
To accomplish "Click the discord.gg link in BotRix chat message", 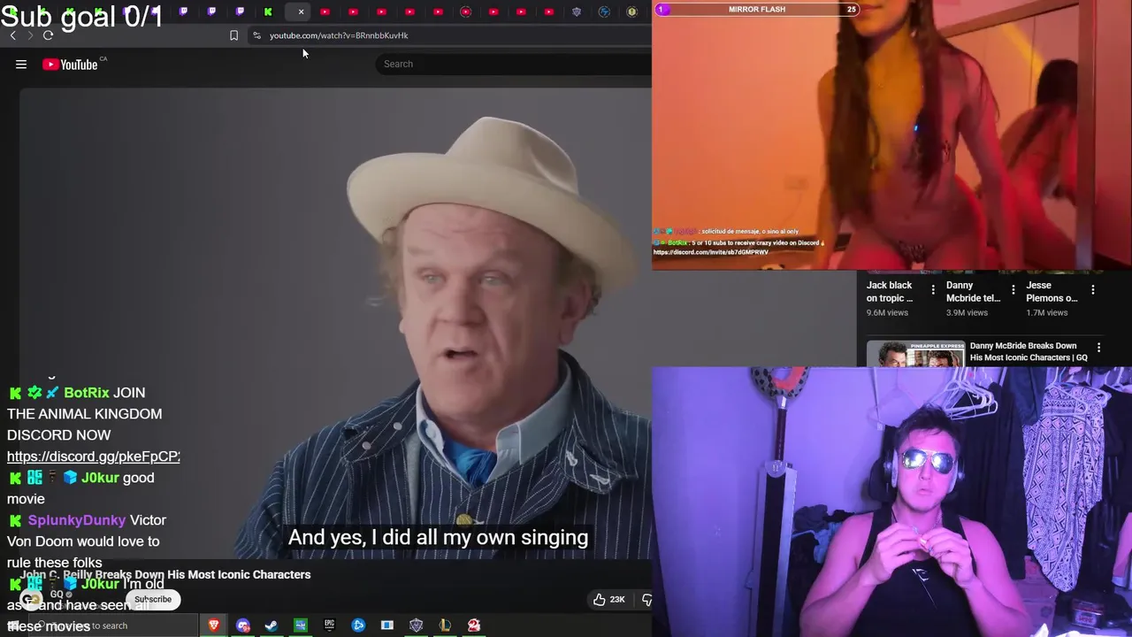I will [x=94, y=457].
